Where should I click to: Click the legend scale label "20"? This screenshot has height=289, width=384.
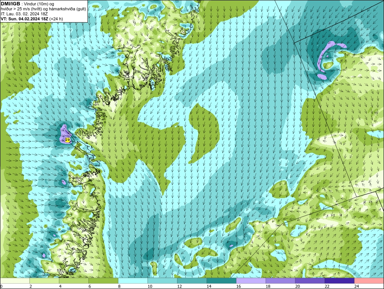[298, 286]
